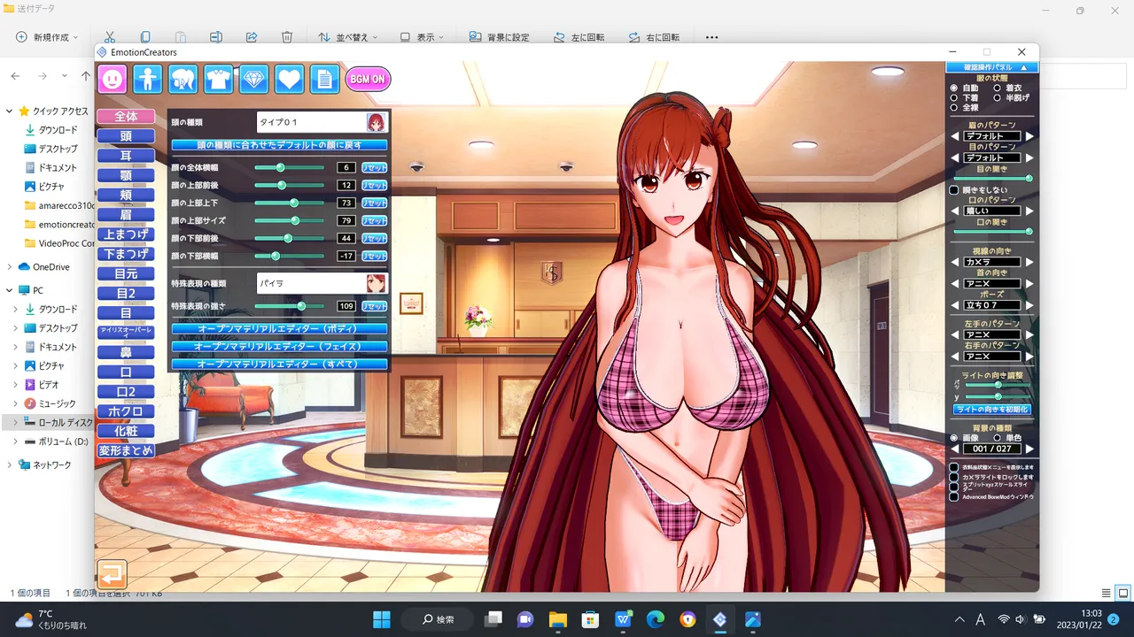Click オープンマテリアルエディター（ボディ） button

279,328
